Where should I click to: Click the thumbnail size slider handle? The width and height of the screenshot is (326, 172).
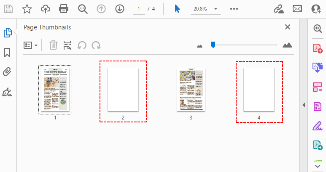[x=213, y=45]
